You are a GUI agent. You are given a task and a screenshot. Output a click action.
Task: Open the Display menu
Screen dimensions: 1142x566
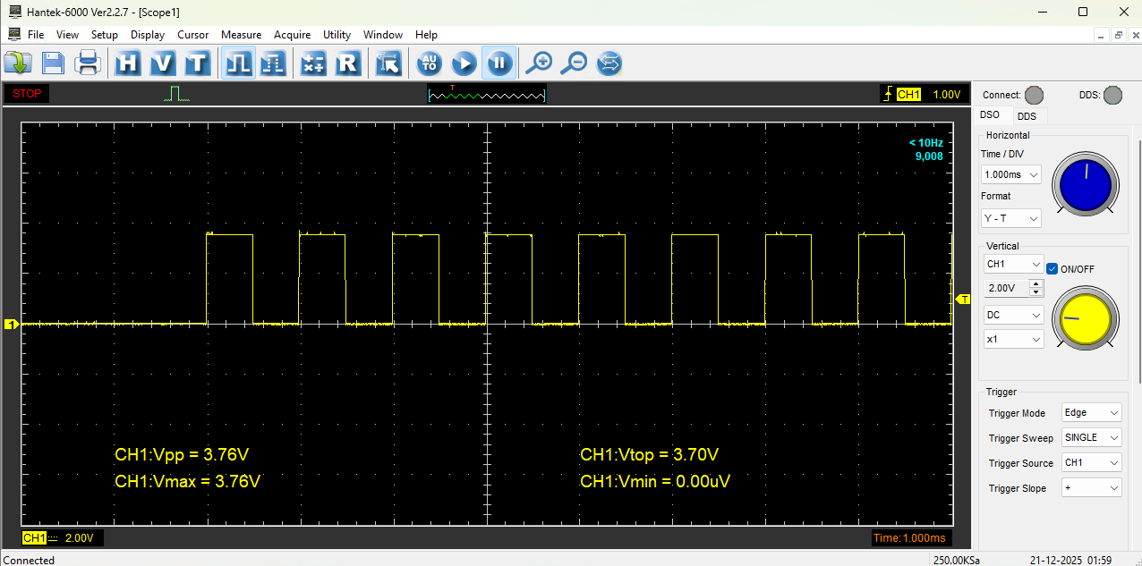(148, 35)
